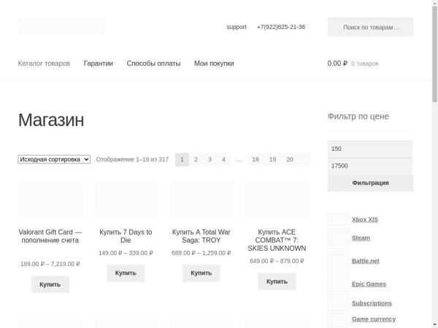Click the Steam category icon

[x=338, y=238]
